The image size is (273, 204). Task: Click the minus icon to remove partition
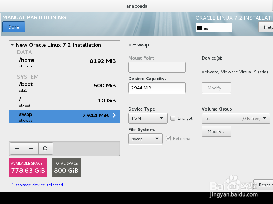31,149
